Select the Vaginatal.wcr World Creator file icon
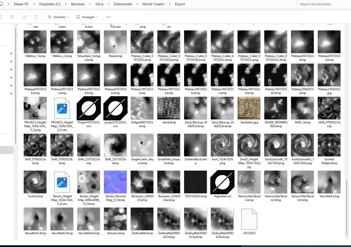 (x=222, y=182)
